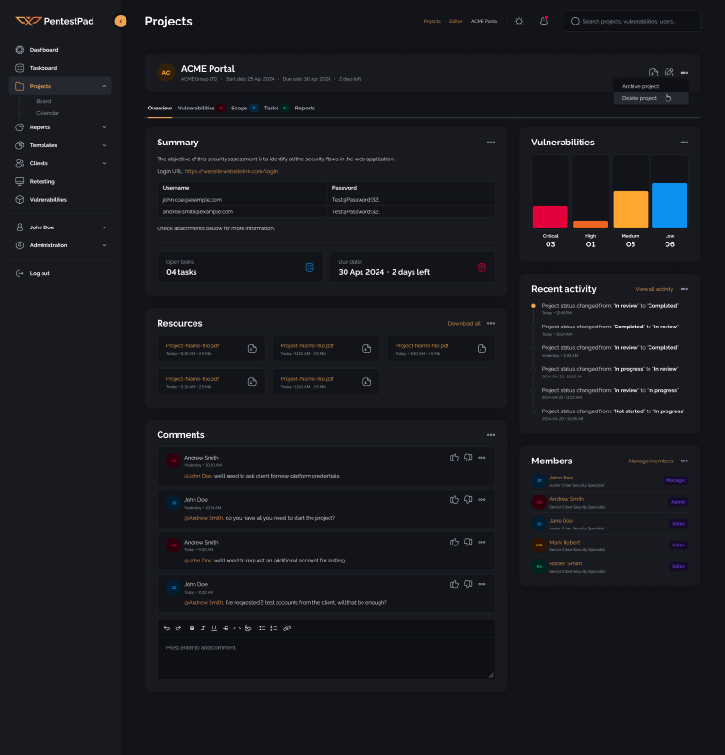
Task: Click the red Critical bar in chart
Action: coord(550,217)
